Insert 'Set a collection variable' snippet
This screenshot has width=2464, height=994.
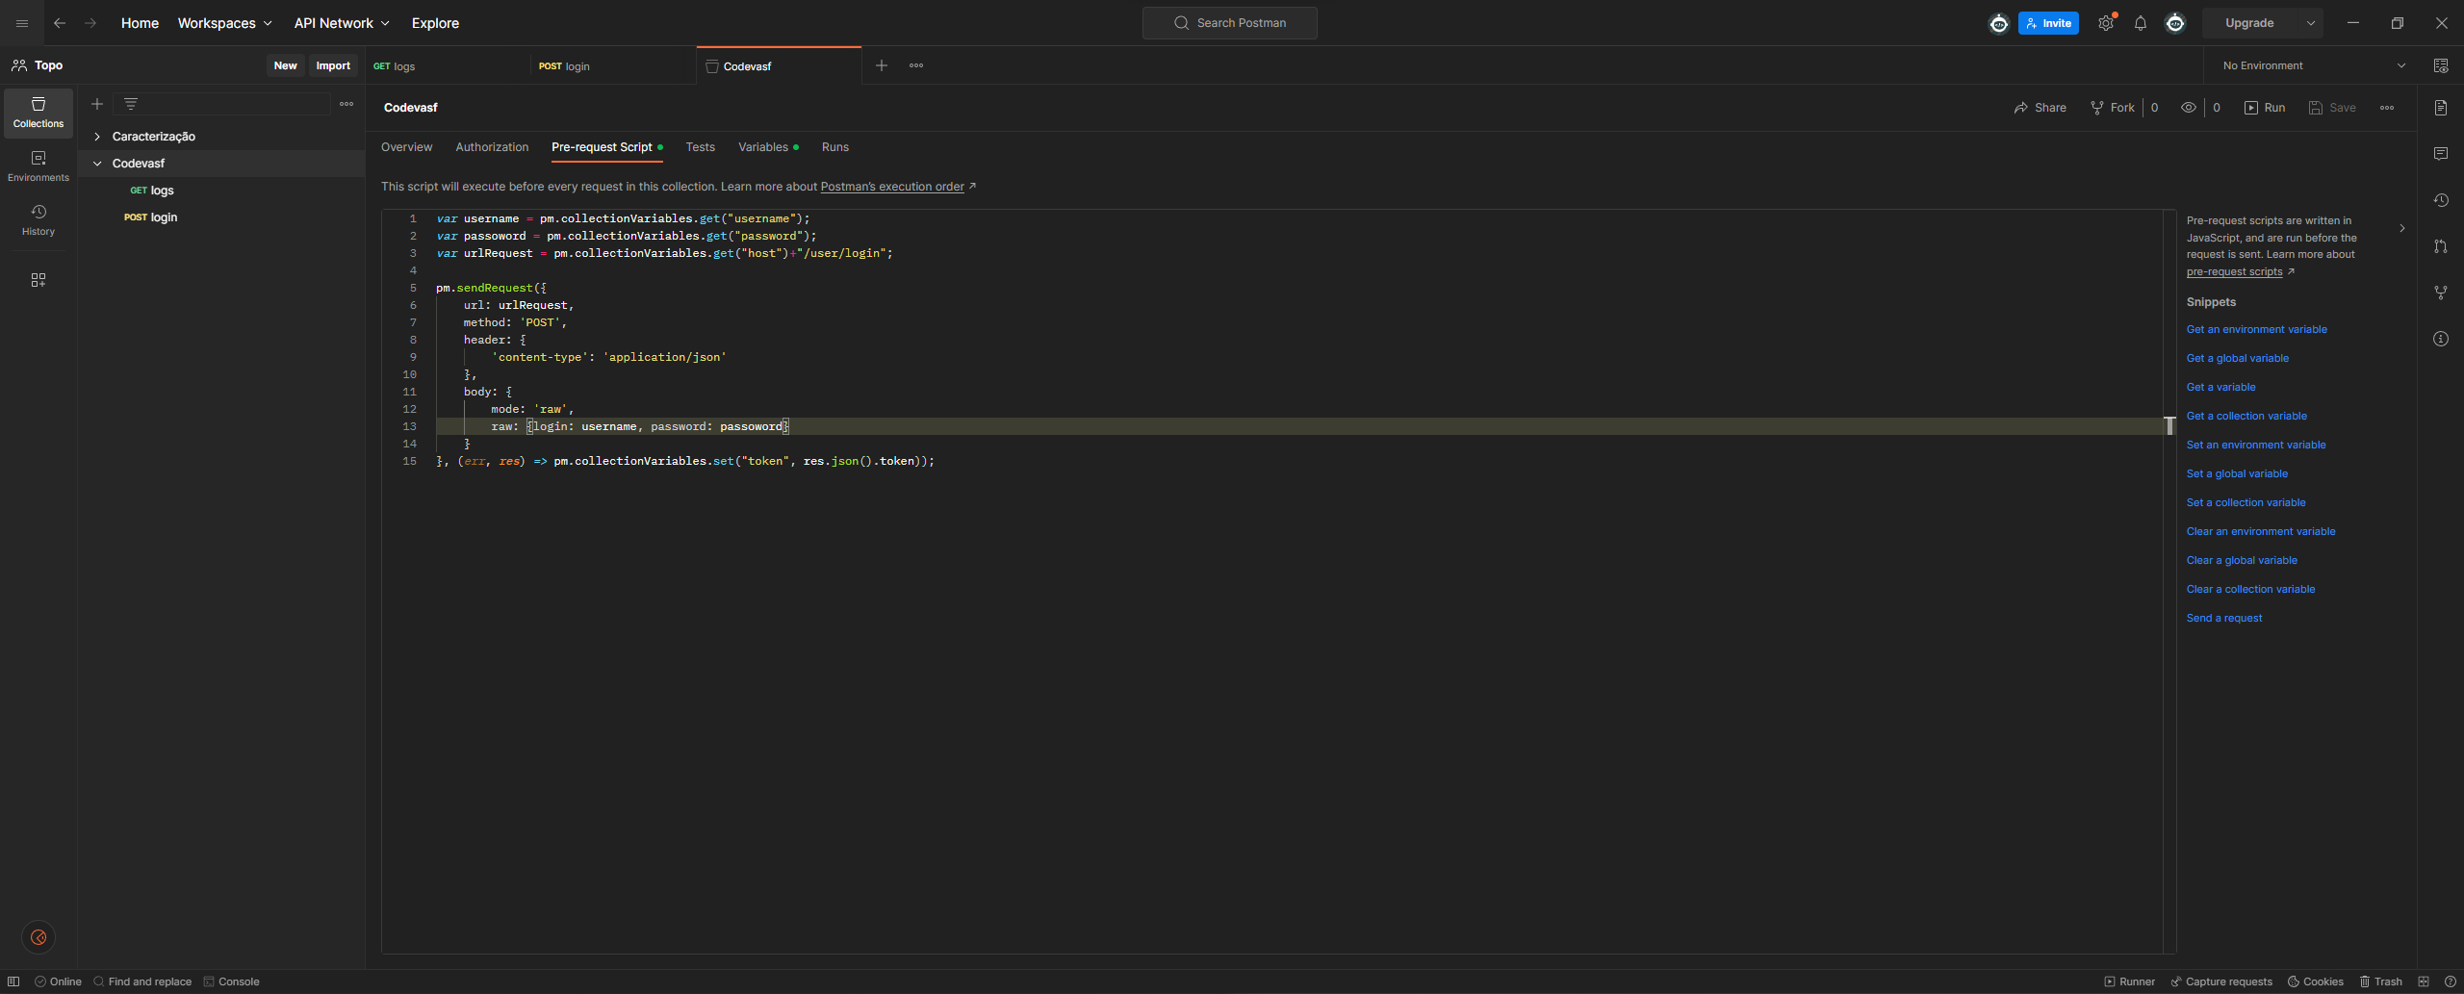pyautogui.click(x=2246, y=502)
